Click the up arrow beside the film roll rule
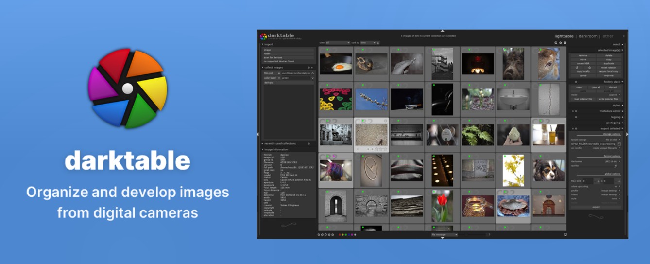This screenshot has width=650, height=264. pos(313,73)
